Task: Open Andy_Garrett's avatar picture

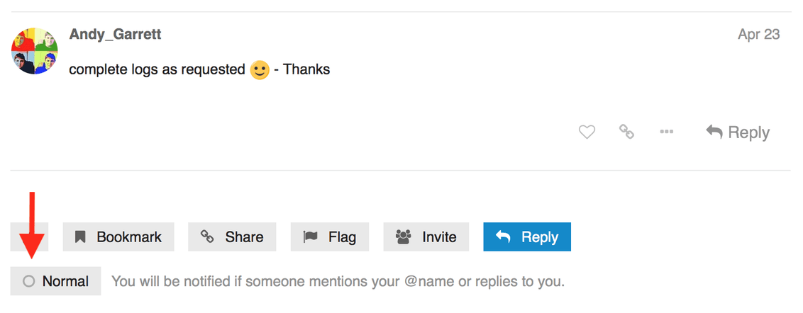Action: [35, 51]
